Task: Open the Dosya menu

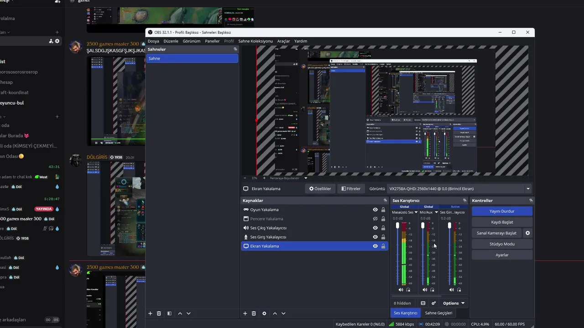Action: coord(153,41)
